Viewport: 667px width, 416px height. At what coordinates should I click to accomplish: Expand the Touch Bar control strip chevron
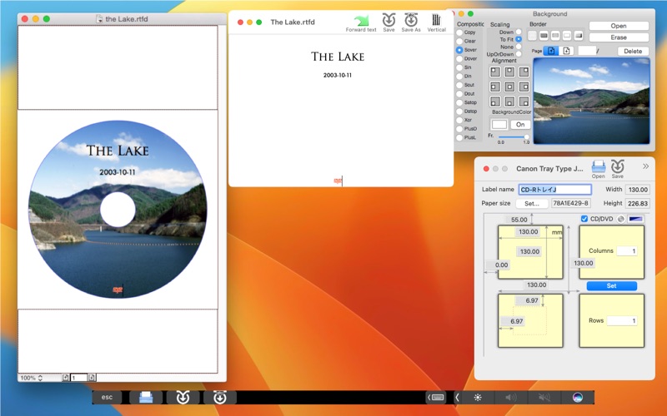coord(457,398)
